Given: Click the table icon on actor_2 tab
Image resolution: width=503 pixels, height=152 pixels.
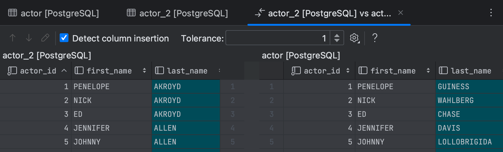Looking at the screenshot, I should click(x=131, y=13).
